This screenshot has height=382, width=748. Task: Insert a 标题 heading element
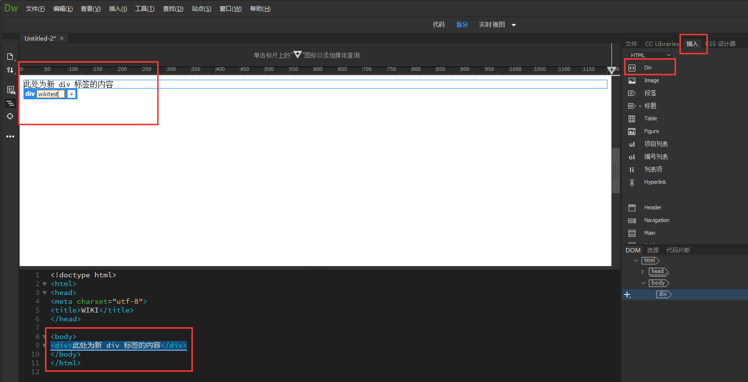[x=650, y=106]
